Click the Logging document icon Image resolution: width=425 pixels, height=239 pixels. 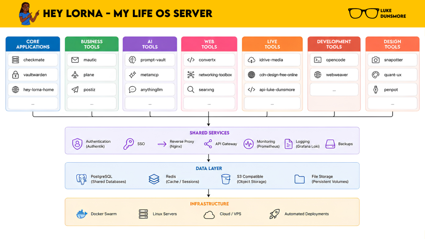(289, 144)
